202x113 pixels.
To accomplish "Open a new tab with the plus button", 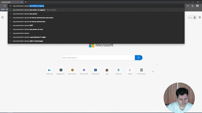I will [x=26, y=2].
